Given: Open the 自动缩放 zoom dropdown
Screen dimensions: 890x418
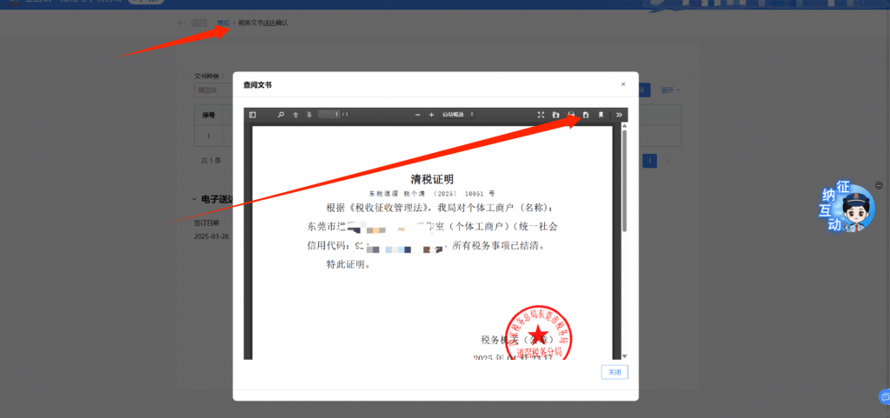Looking at the screenshot, I should point(458,115).
